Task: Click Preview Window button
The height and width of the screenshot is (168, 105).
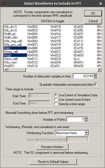Action: (x=52, y=147)
